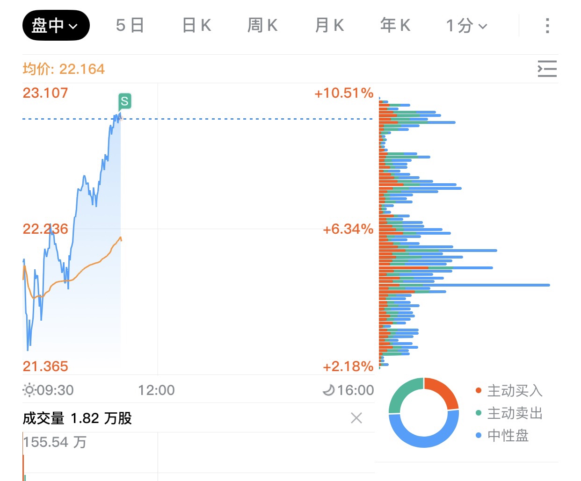Screen dimensions: 581x481
Task: Click the sun icon at 09:30
Action: 29,390
